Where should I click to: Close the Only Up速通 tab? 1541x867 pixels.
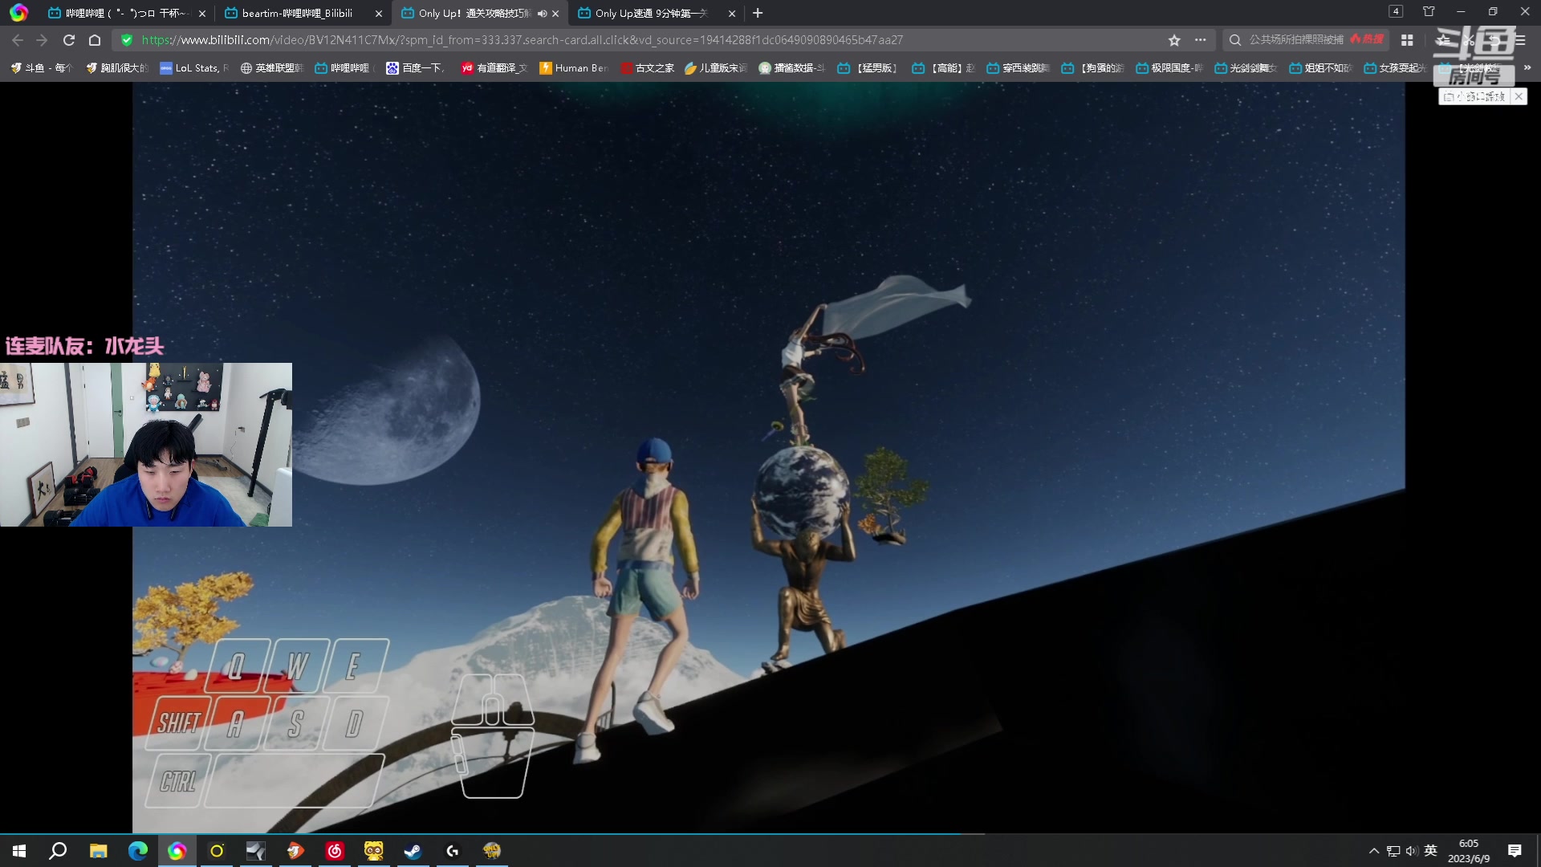tap(732, 14)
